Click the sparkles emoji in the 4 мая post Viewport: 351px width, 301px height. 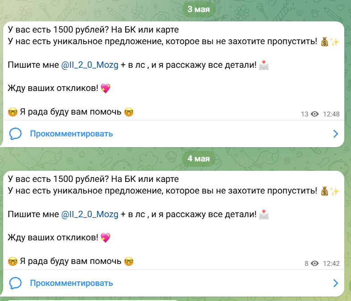[335, 191]
